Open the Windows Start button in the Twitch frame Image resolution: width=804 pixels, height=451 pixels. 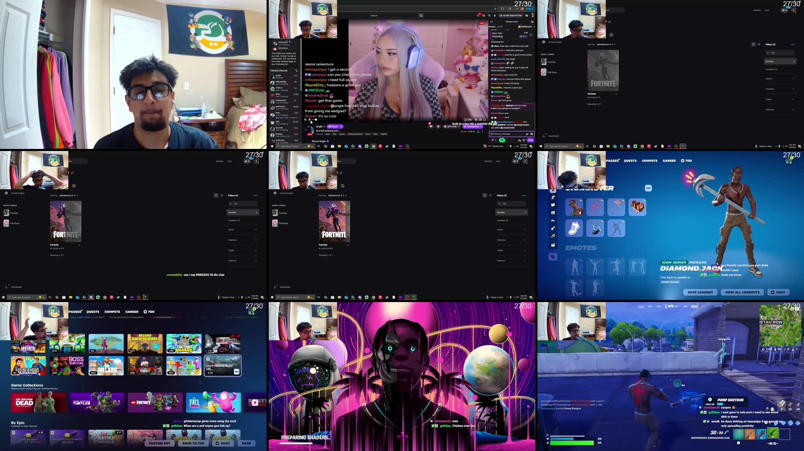(x=272, y=146)
